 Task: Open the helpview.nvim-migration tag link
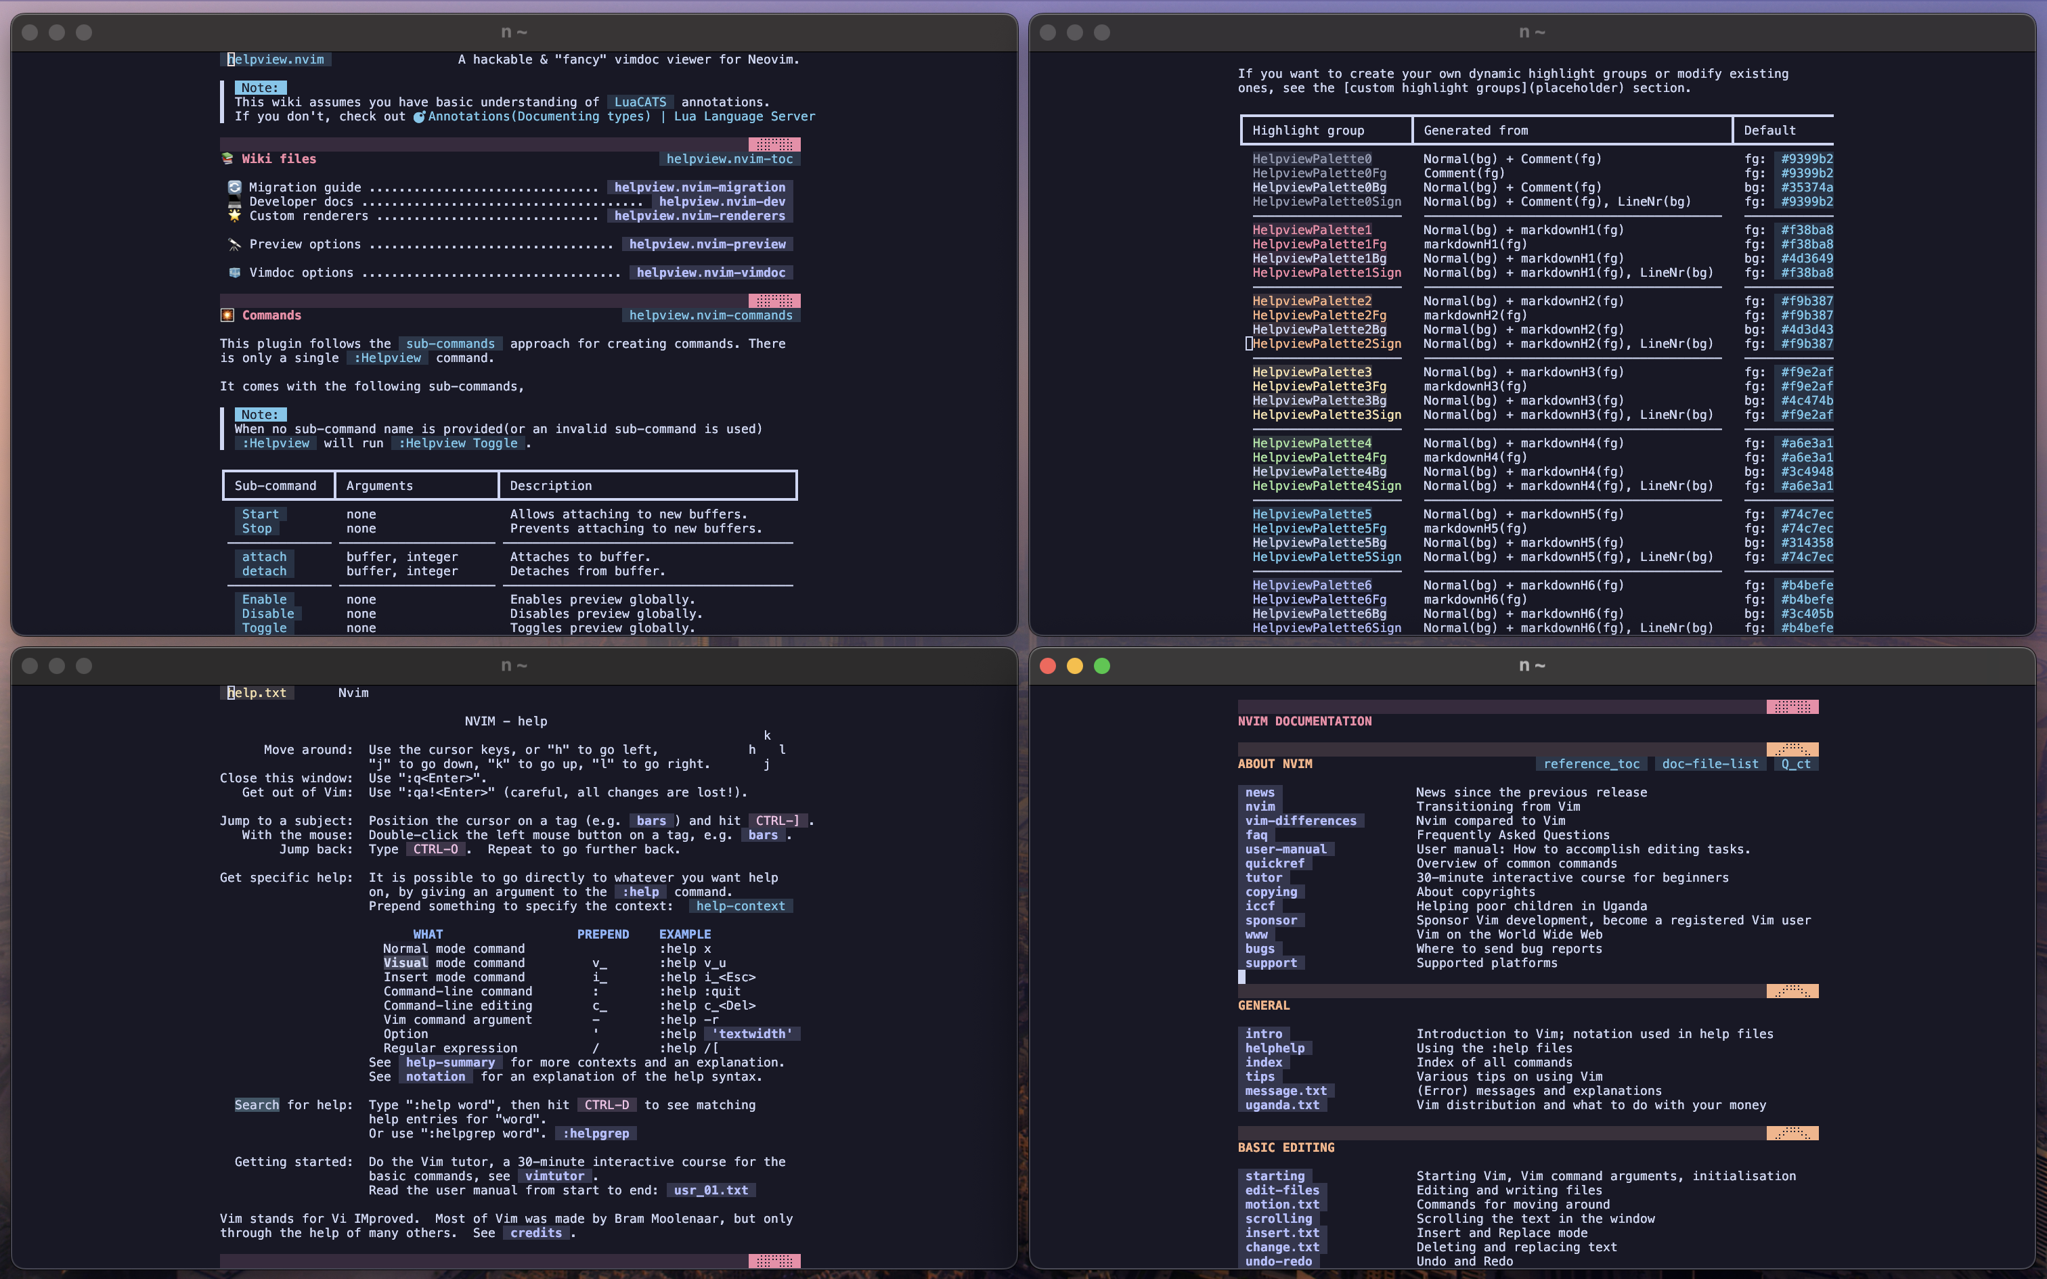click(699, 187)
